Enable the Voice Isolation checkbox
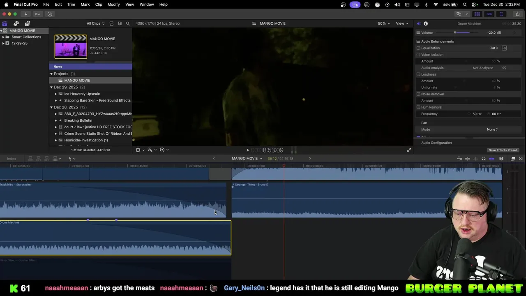Image resolution: width=526 pixels, height=296 pixels. click(x=418, y=55)
